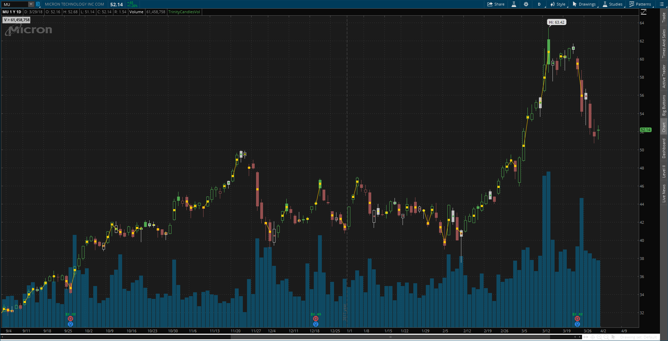Click the L: 51.14 low value
Image resolution: width=668 pixels, height=341 pixels.
pos(87,12)
